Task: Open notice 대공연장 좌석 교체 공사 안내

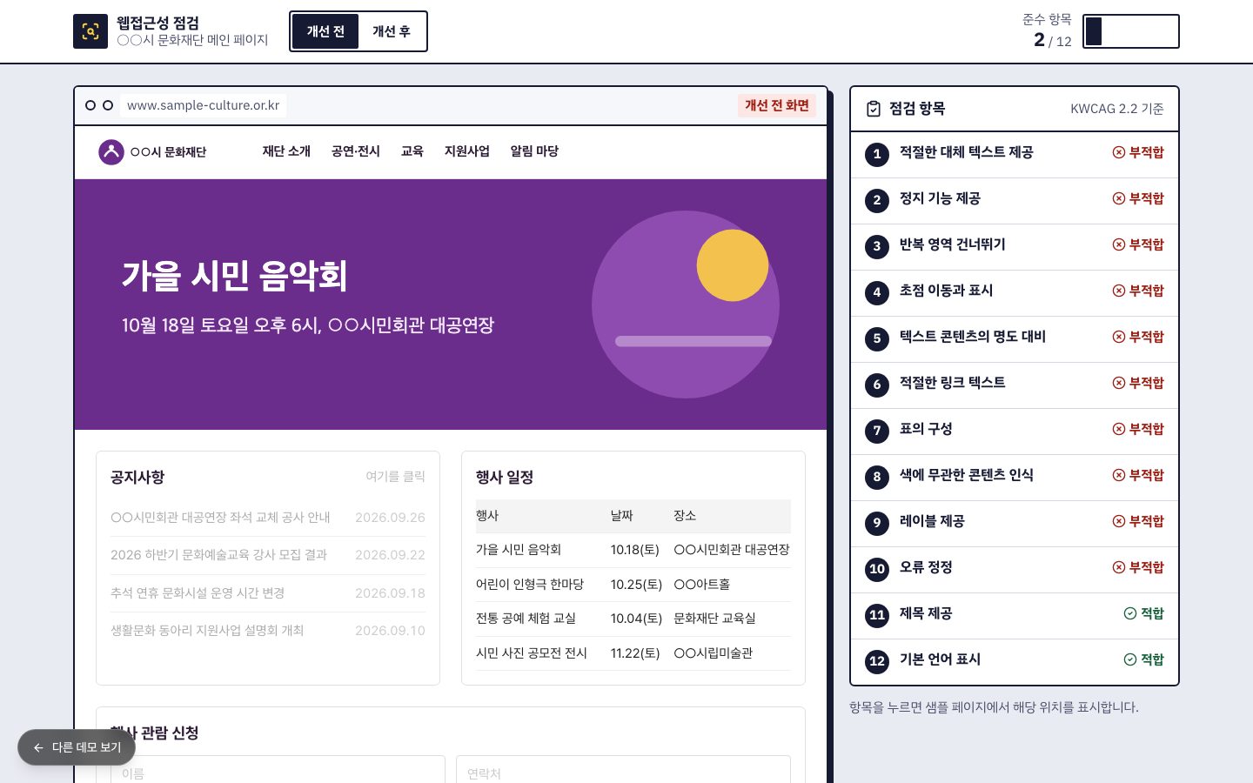Action: pyautogui.click(x=220, y=518)
